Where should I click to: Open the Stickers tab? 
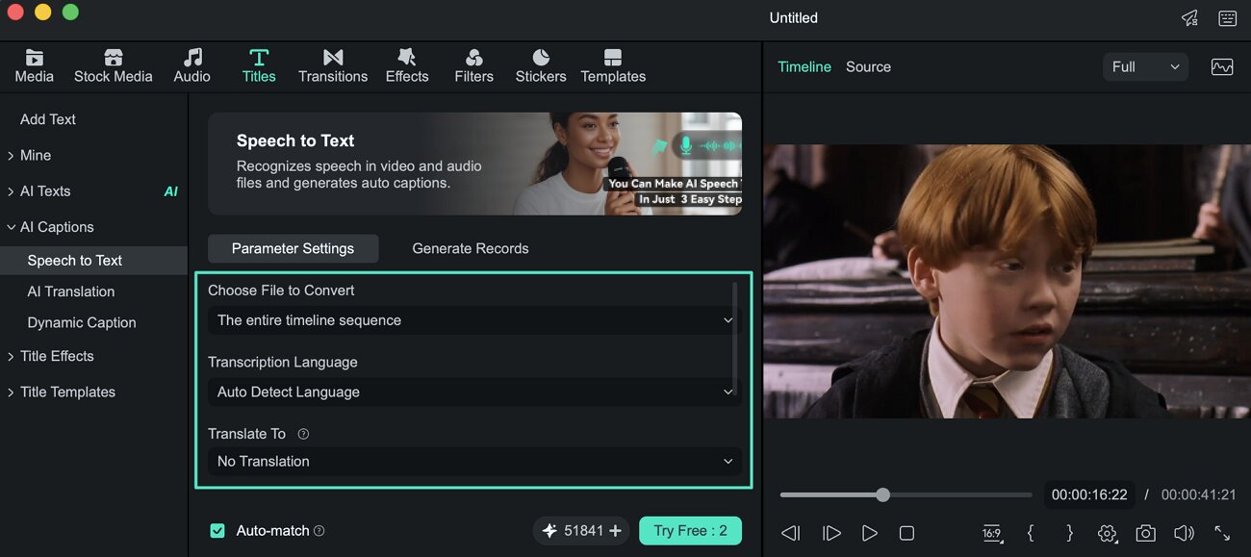click(x=541, y=65)
